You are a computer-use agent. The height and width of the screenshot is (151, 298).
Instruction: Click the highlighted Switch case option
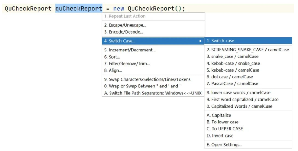[x=223, y=41]
